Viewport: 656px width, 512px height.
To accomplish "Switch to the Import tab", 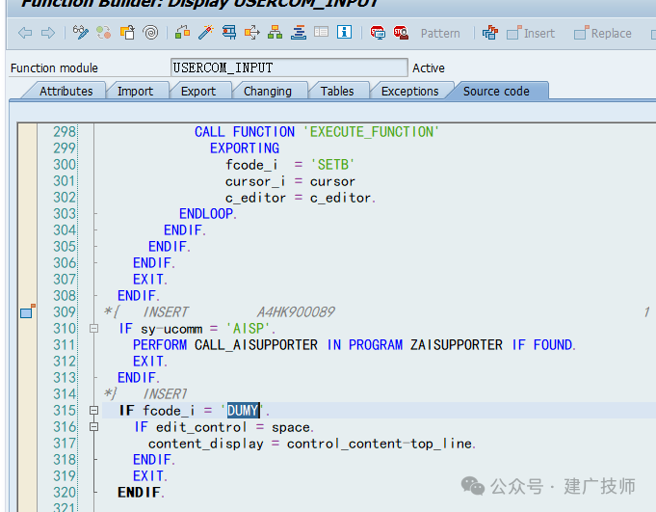I will tap(135, 92).
